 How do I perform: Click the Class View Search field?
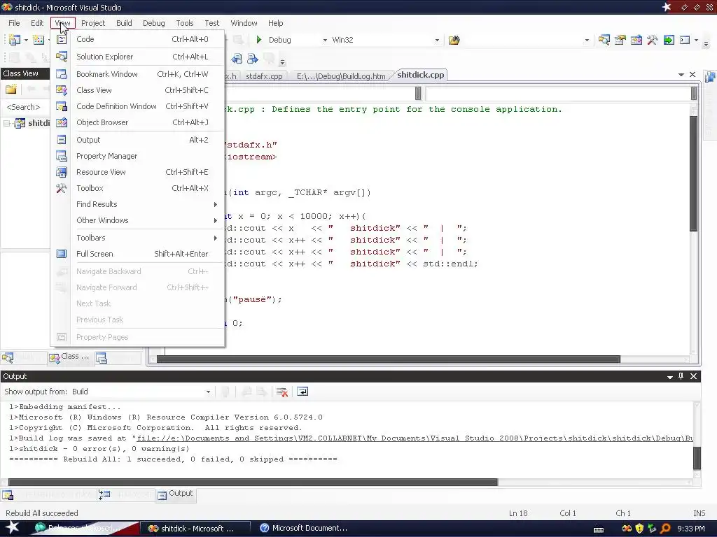(25, 107)
